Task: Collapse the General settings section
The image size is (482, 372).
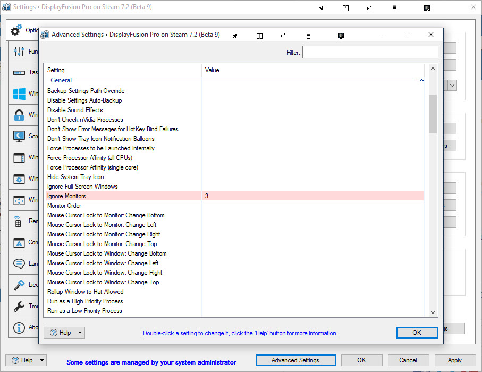Action: [421, 80]
